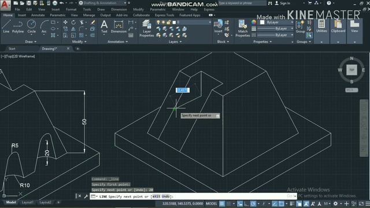
Task: Open the Dimension menu
Action: (119, 9)
